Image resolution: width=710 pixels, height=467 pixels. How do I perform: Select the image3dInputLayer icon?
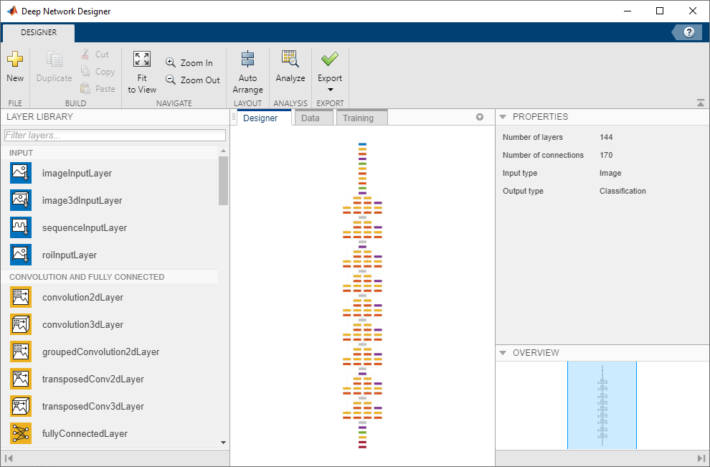[x=21, y=200]
